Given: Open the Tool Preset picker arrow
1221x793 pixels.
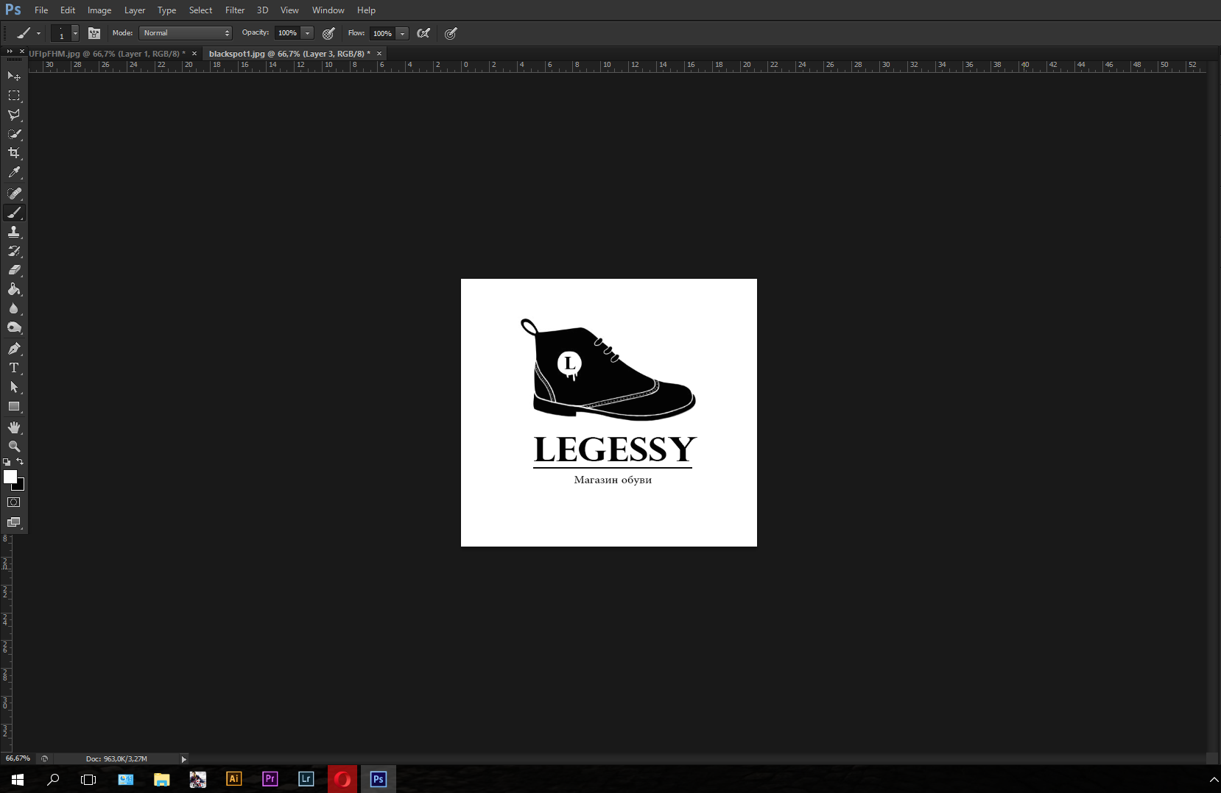Looking at the screenshot, I should click(x=38, y=33).
